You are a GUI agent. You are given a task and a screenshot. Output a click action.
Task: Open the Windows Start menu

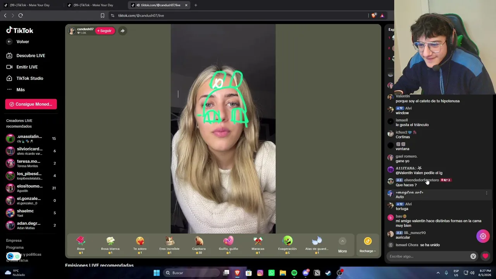[157, 273]
